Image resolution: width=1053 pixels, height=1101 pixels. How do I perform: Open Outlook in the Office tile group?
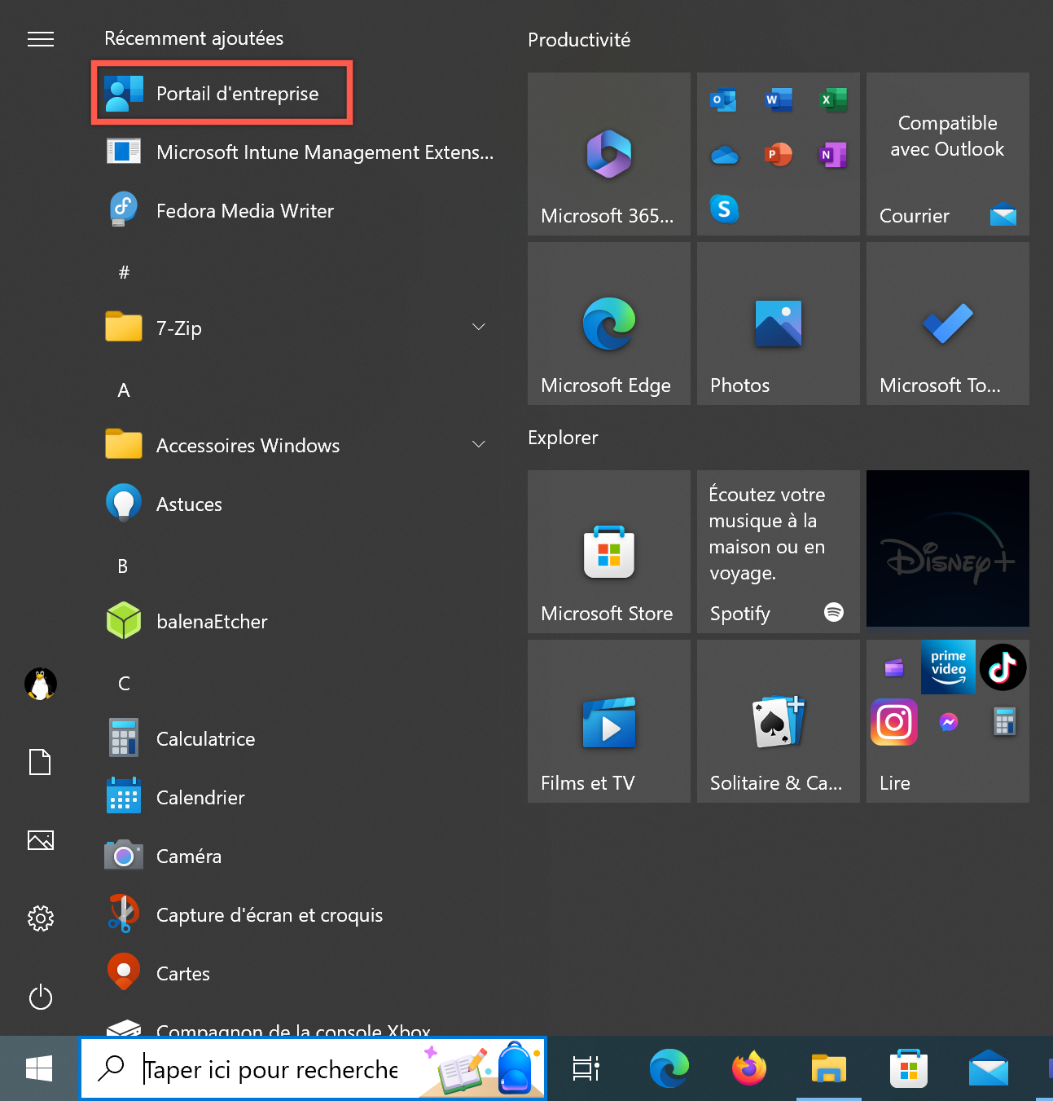(723, 100)
